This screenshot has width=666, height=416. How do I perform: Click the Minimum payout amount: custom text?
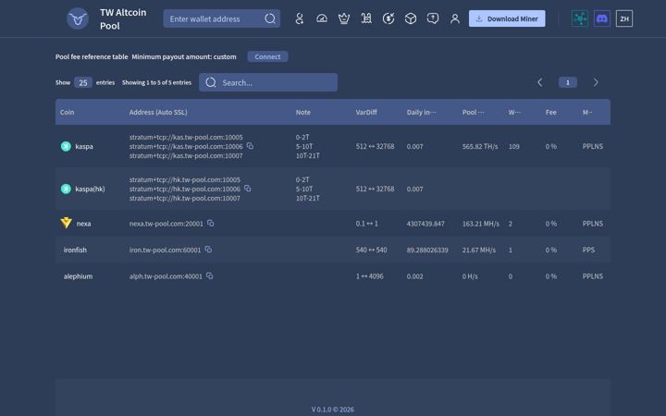pos(184,57)
